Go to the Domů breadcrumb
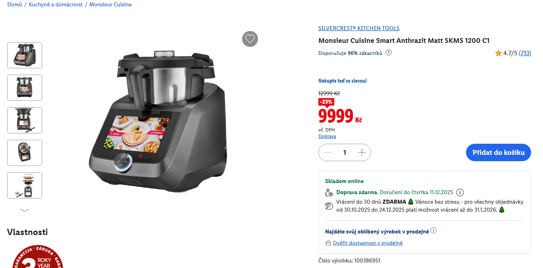Image resolution: width=543 pixels, height=268 pixels. click(14, 4)
